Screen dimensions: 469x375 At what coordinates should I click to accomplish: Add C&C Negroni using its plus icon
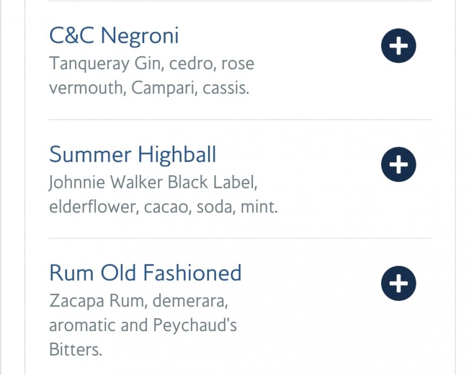pyautogui.click(x=398, y=46)
